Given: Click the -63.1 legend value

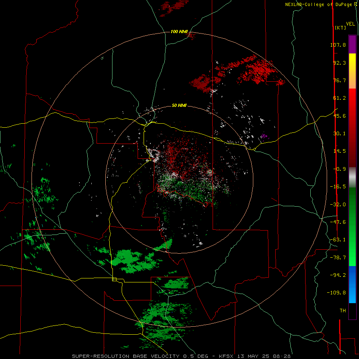Looking at the screenshot, I should click(x=338, y=240).
